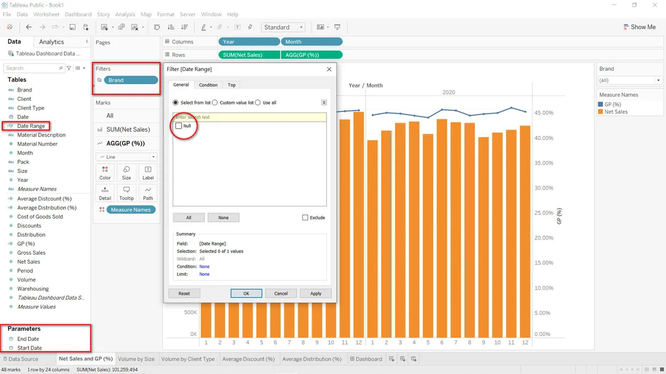Switch to the Condition tab
The width and height of the screenshot is (666, 374).
point(208,85)
